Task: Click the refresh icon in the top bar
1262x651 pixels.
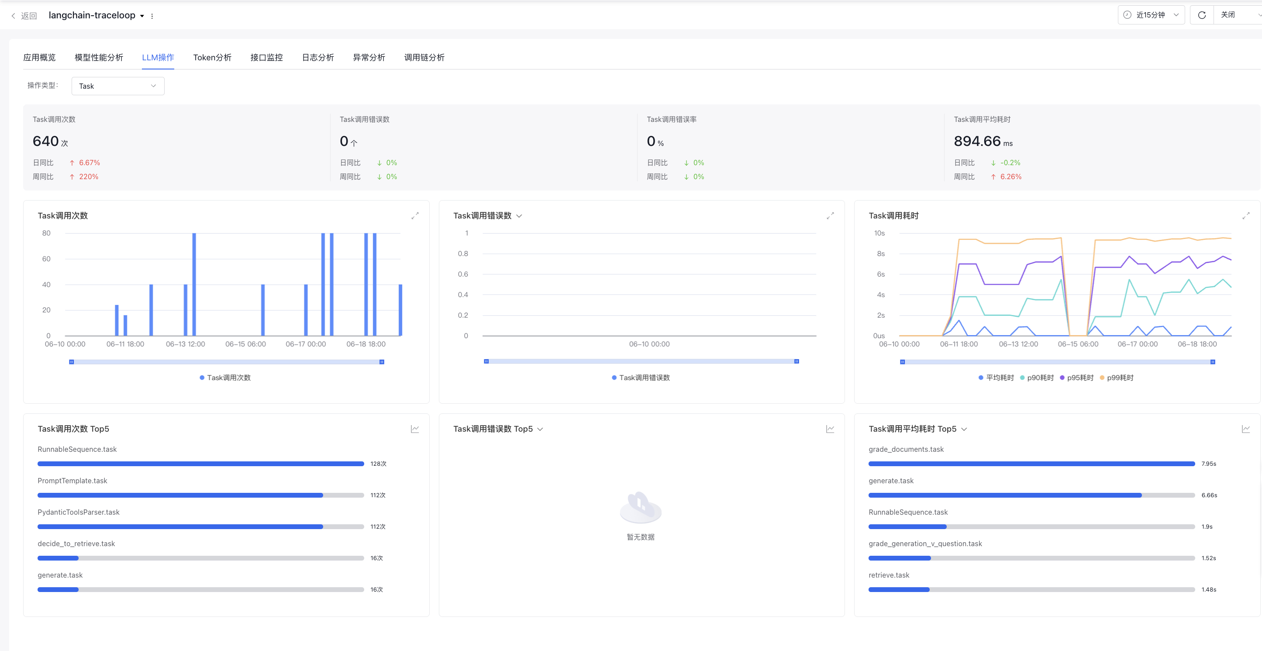Action: 1201,15
